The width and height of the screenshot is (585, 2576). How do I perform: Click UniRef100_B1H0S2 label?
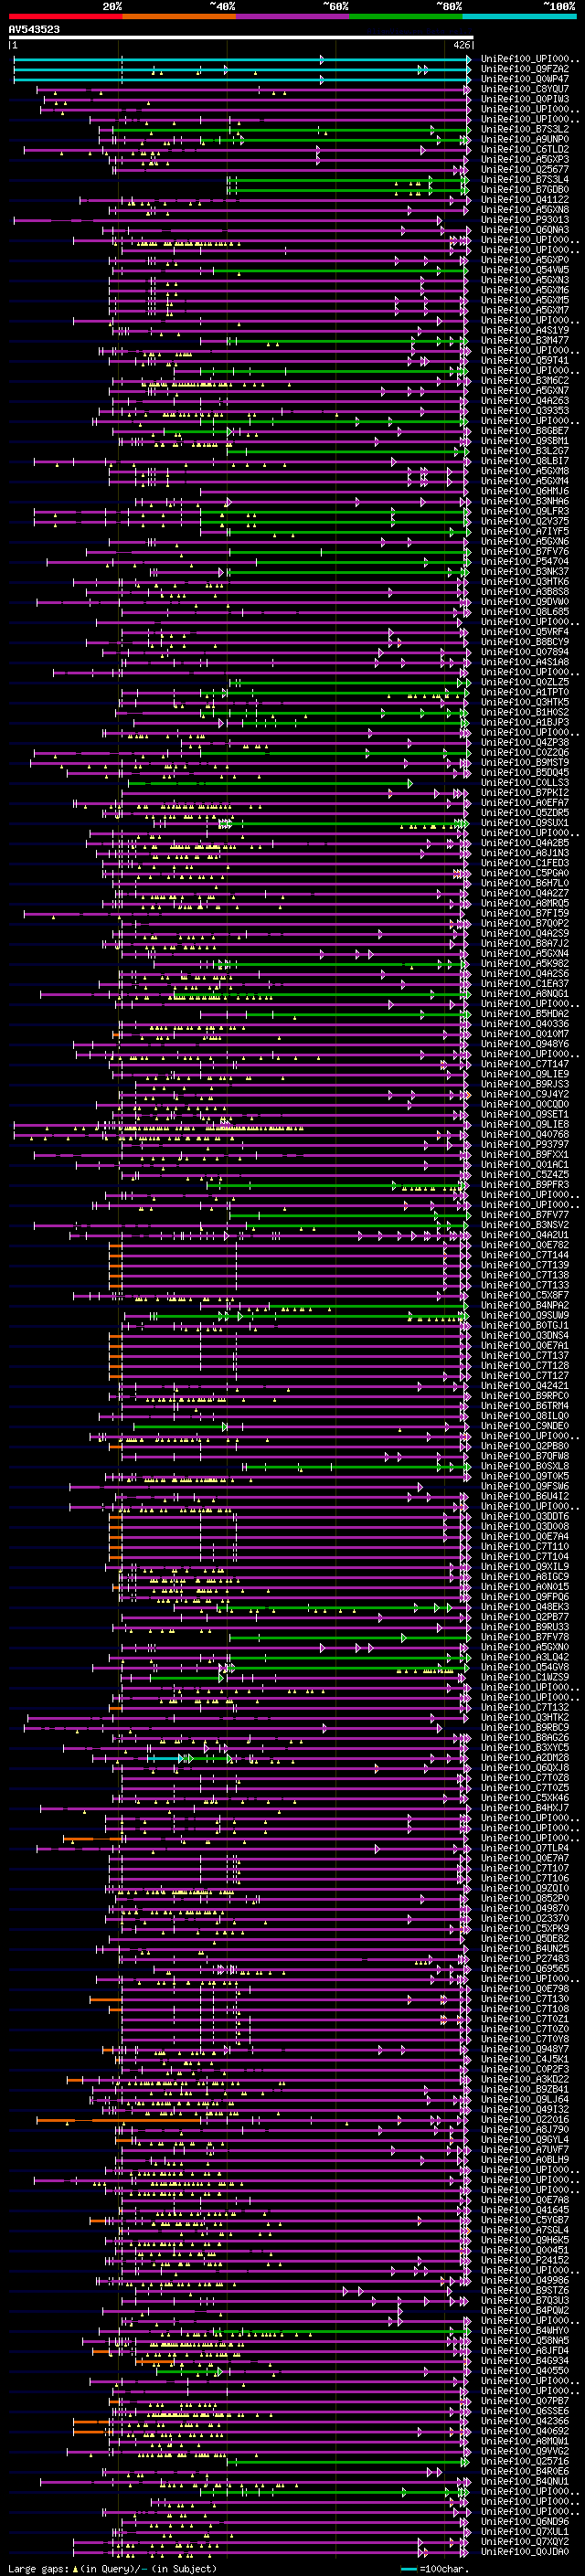tap(525, 712)
